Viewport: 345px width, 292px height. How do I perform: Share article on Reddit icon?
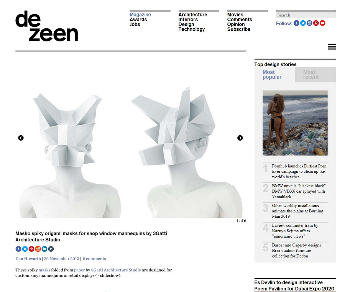point(38,249)
